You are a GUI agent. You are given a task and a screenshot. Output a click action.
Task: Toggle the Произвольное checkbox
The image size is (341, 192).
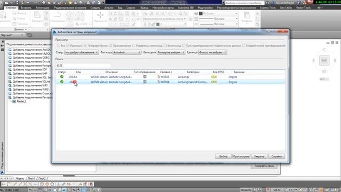click(x=110, y=45)
